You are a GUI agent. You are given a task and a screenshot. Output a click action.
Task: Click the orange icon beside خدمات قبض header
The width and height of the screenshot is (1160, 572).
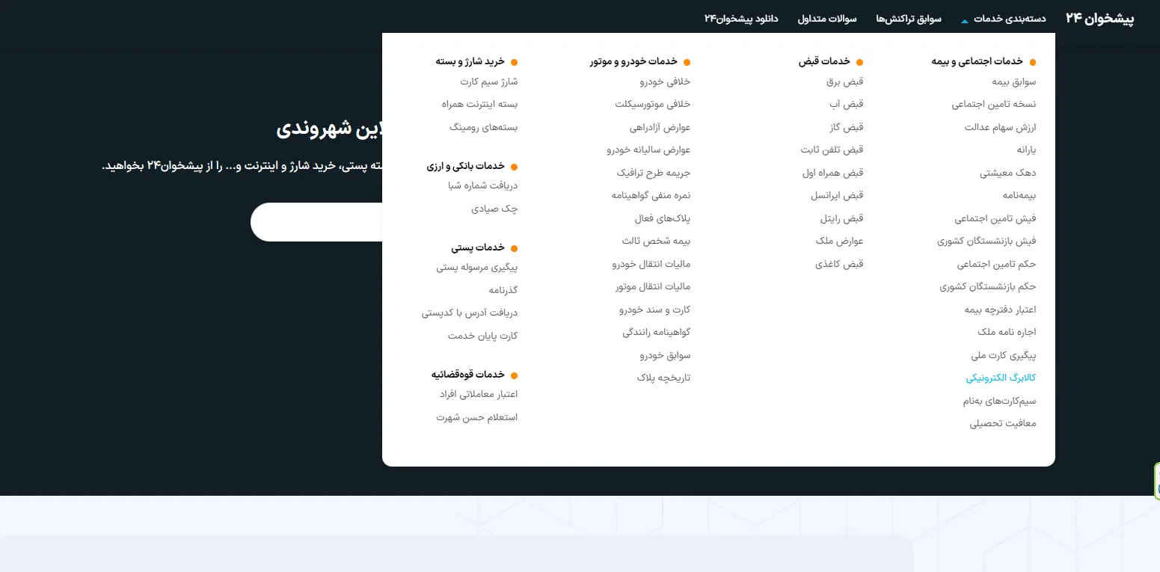click(859, 61)
